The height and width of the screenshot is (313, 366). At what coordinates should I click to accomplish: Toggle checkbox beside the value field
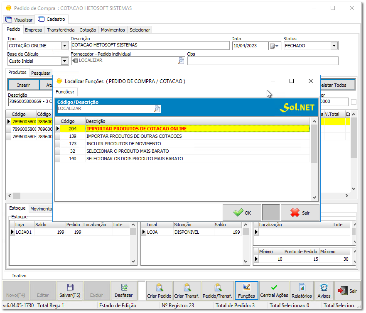click(x=354, y=102)
